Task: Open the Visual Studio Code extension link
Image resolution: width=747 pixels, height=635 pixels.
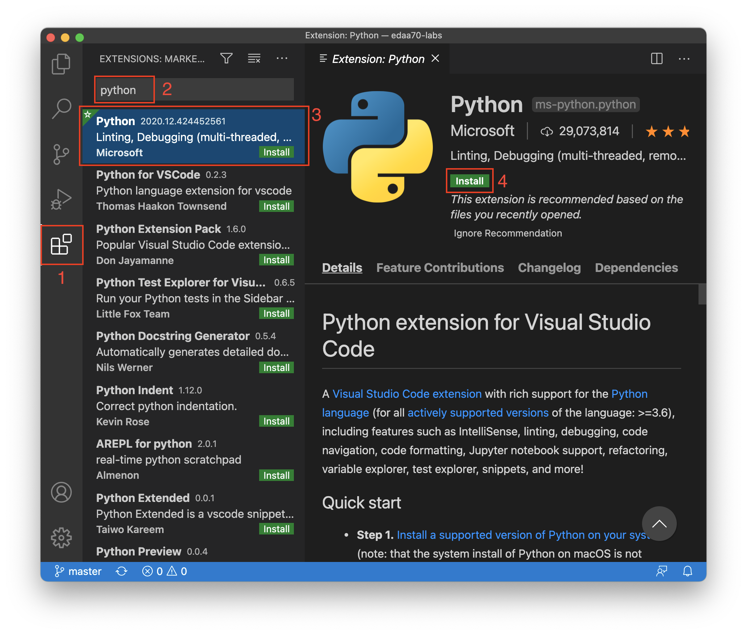Action: click(x=407, y=394)
